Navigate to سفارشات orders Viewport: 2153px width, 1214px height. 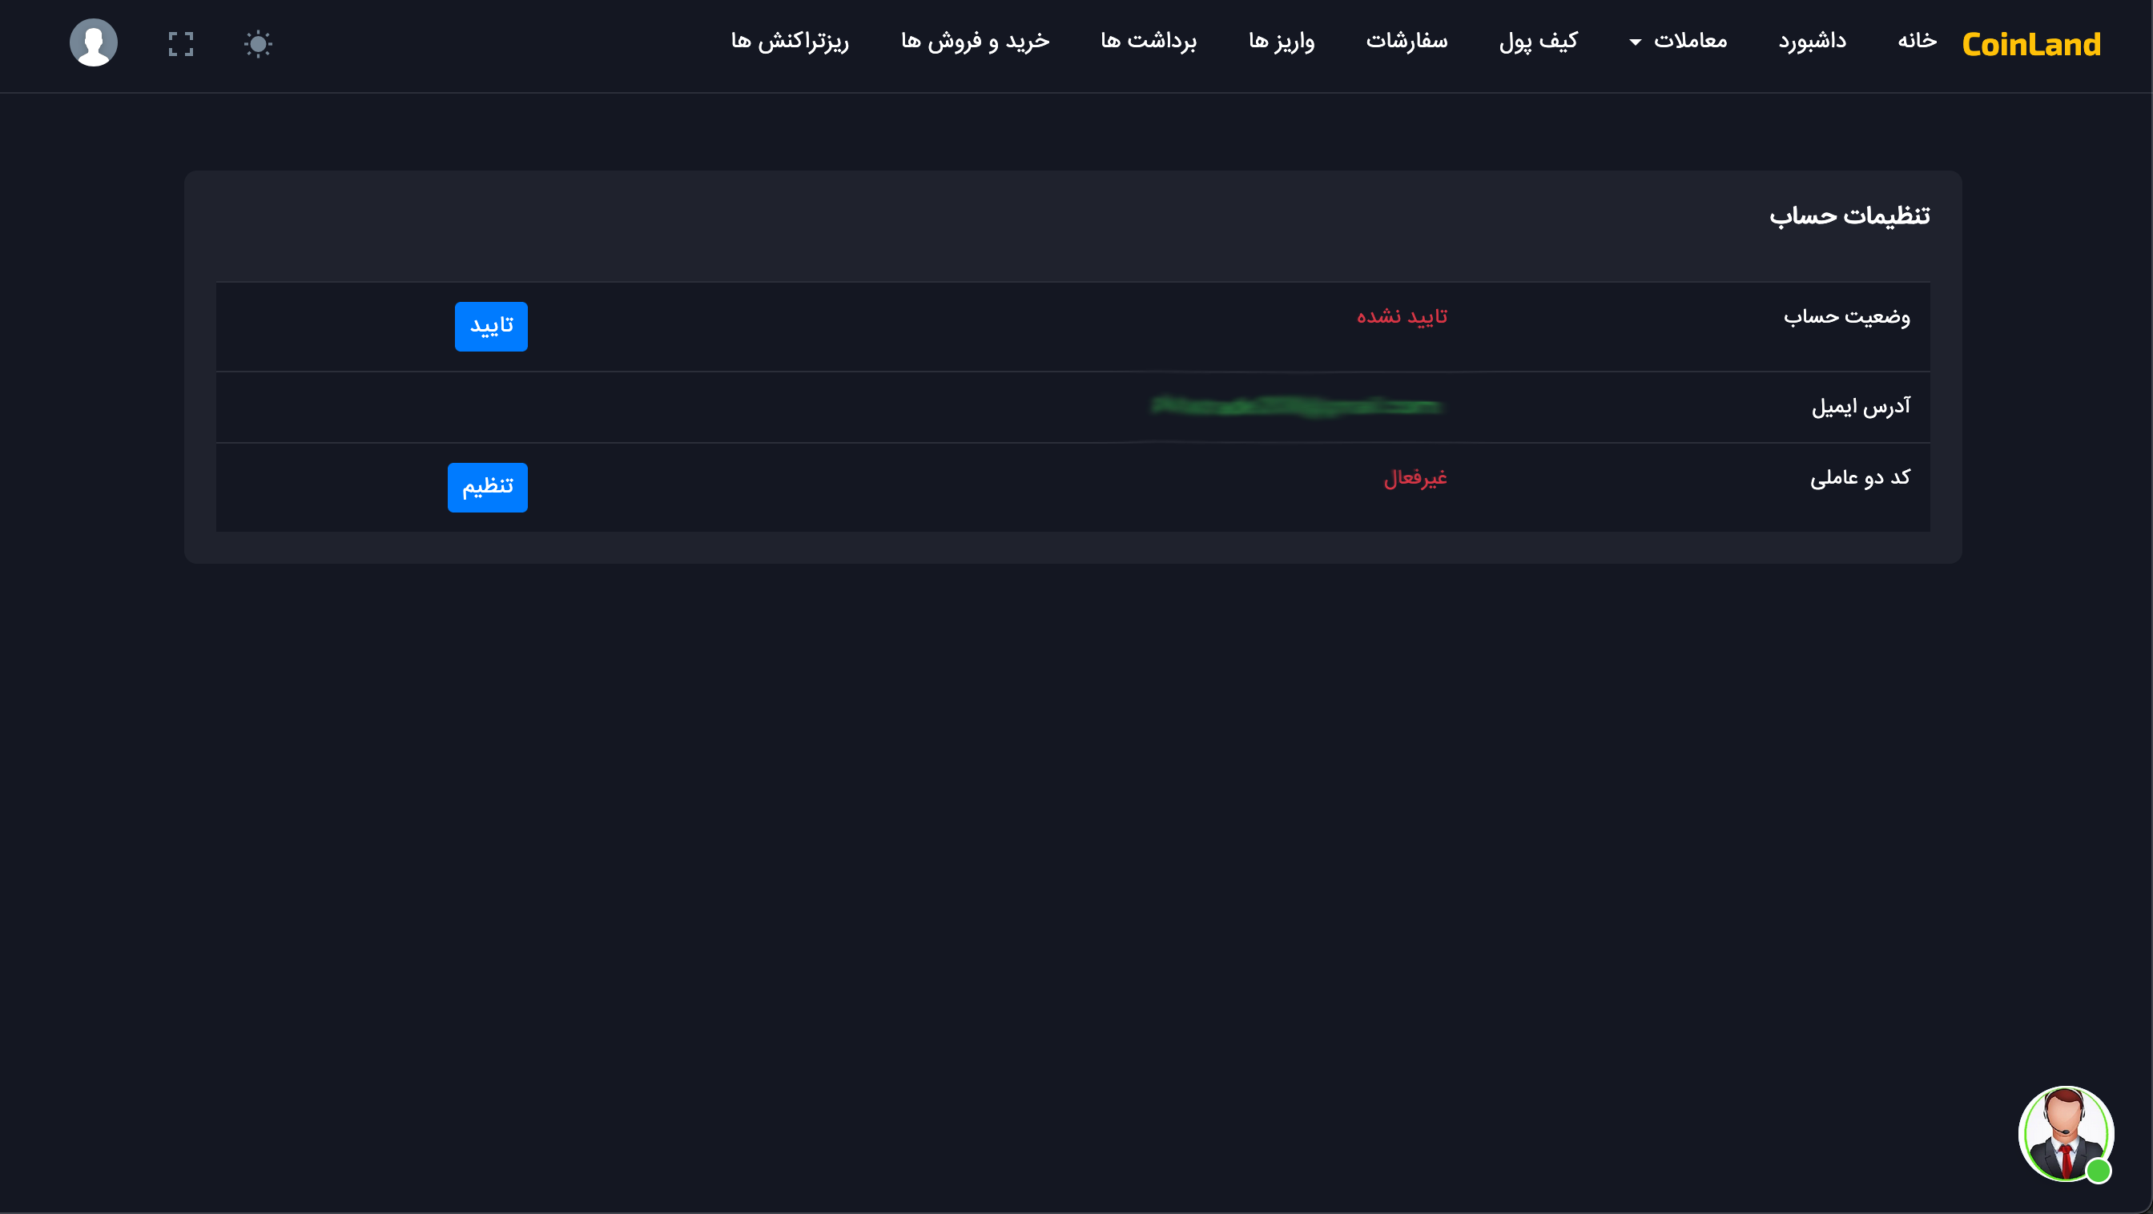tap(1406, 40)
